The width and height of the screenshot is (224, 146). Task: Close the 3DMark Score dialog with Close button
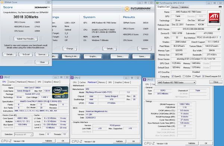[42, 62]
